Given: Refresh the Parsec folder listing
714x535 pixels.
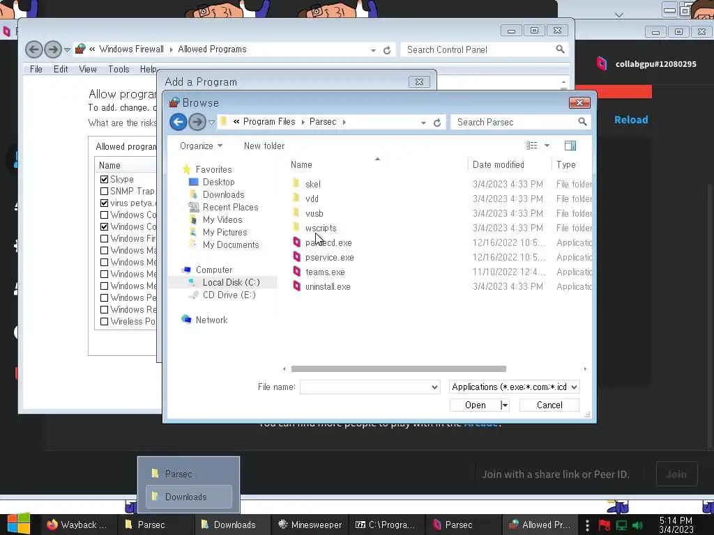Looking at the screenshot, I should (x=437, y=123).
